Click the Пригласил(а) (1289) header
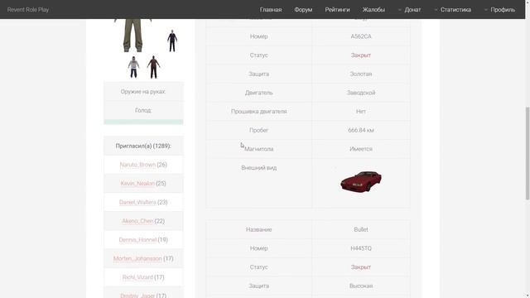The width and height of the screenshot is (530, 298). click(143, 146)
